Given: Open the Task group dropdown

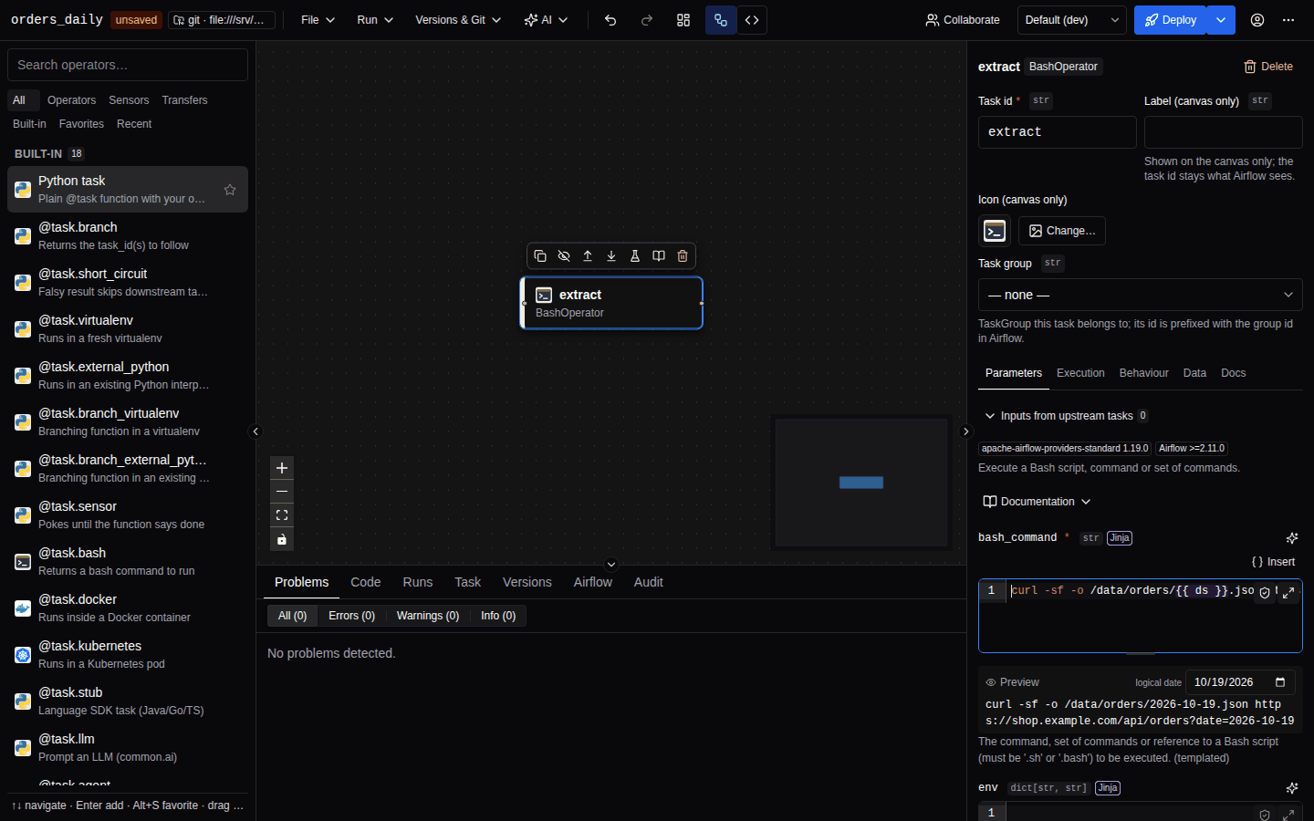Looking at the screenshot, I should point(1141,295).
